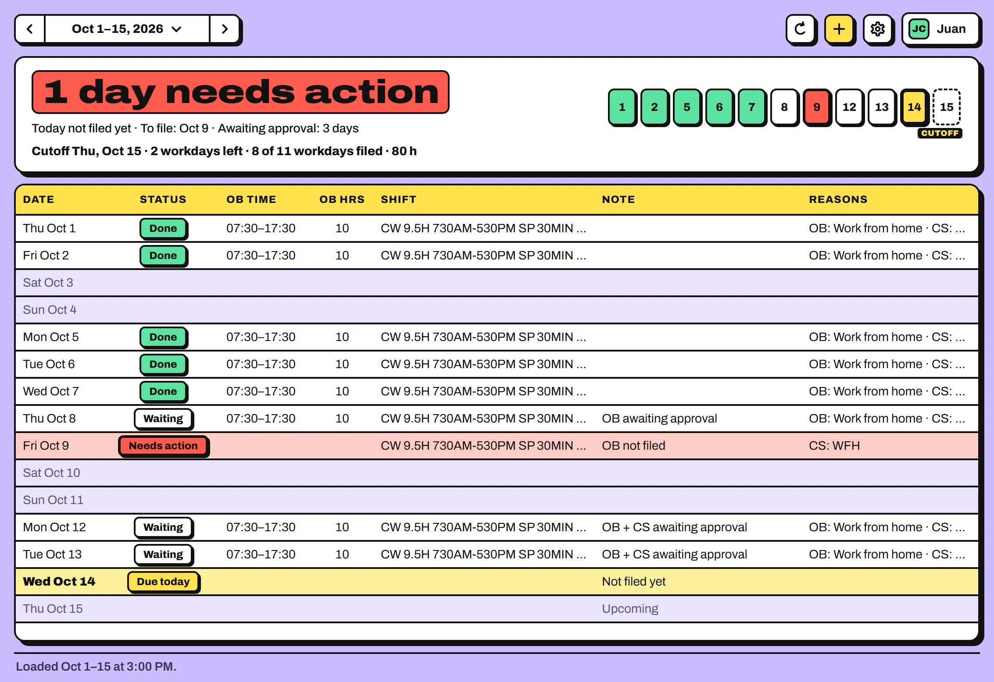Click the REASONS column header
The width and height of the screenshot is (994, 682).
(838, 199)
